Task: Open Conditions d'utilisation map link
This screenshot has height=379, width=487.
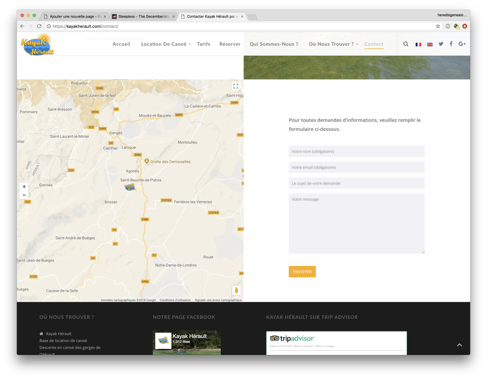Action: tap(175, 300)
